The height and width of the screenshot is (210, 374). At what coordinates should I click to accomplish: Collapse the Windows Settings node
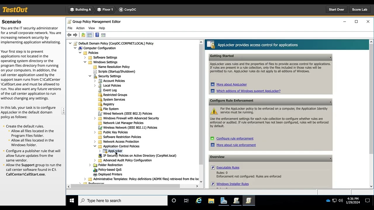[85, 62]
